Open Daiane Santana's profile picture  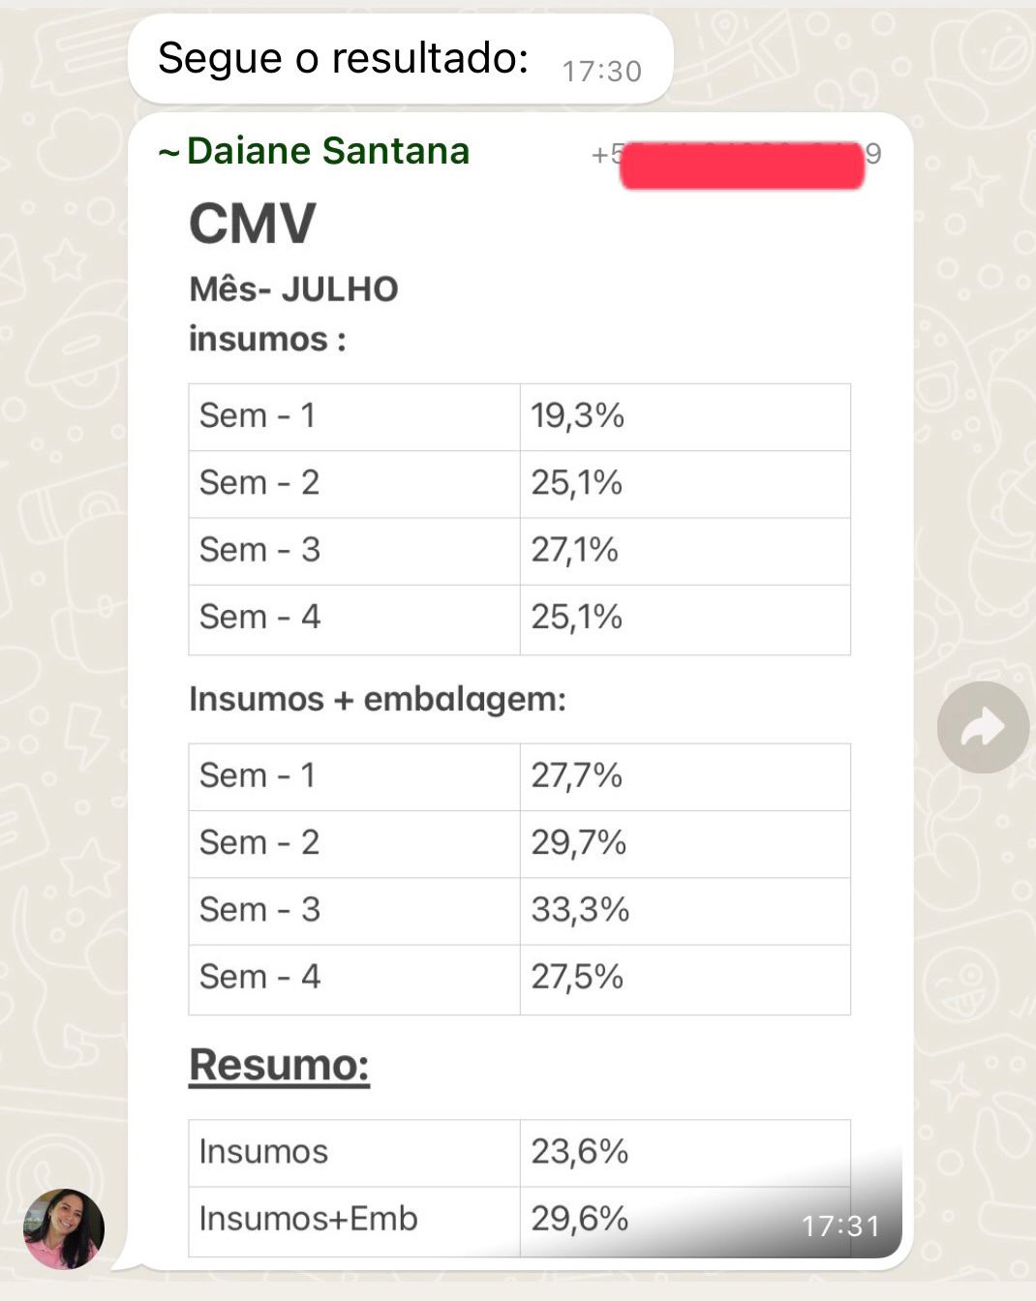pos(64,1228)
